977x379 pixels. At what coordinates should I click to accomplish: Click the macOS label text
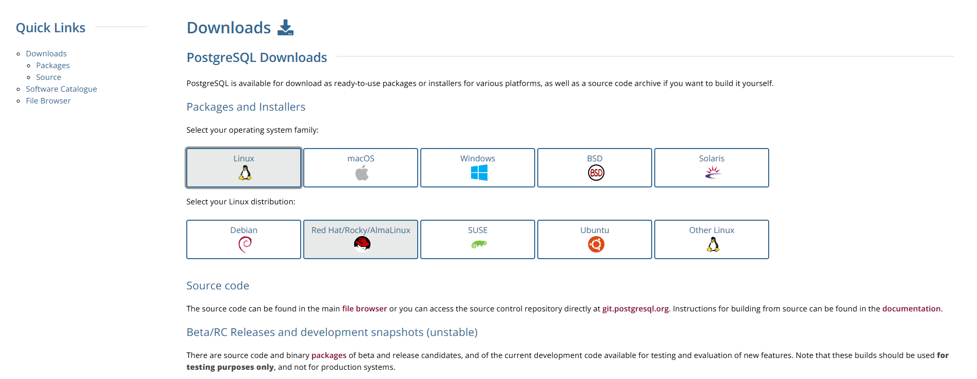[361, 158]
